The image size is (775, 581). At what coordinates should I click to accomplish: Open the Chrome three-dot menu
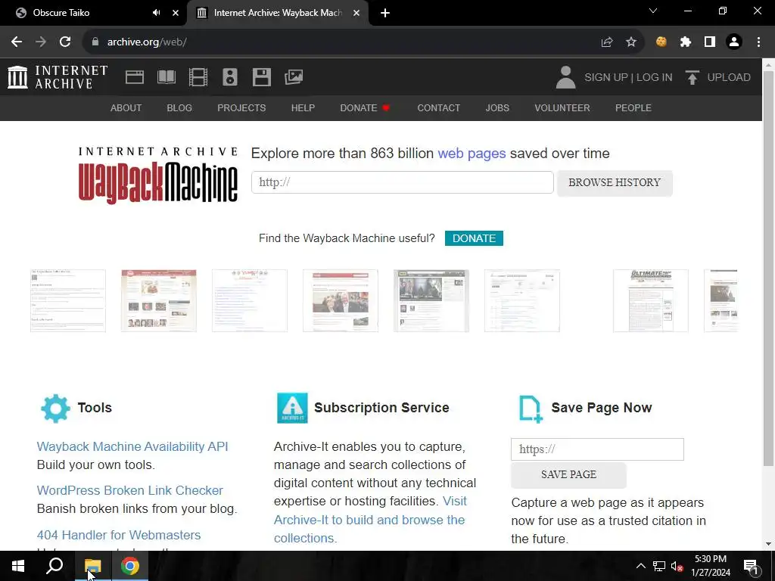point(758,42)
